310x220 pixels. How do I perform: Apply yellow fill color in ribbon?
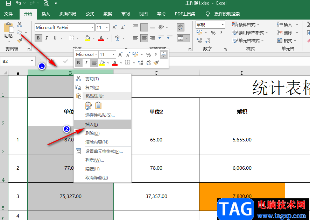(87, 38)
